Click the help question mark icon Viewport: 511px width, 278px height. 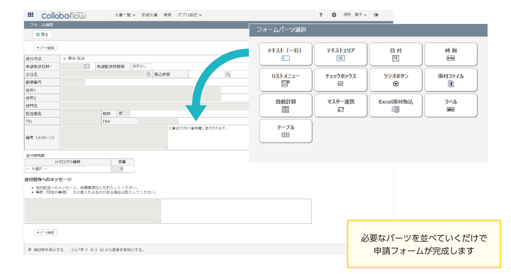pyautogui.click(x=321, y=15)
